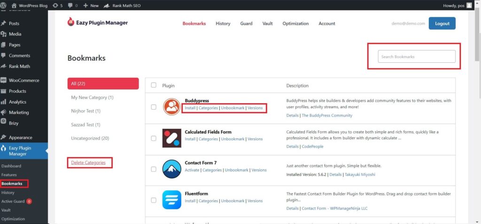Click the Buddypress plugin icon
Screen dimensions: 481x224
[x=171, y=107]
